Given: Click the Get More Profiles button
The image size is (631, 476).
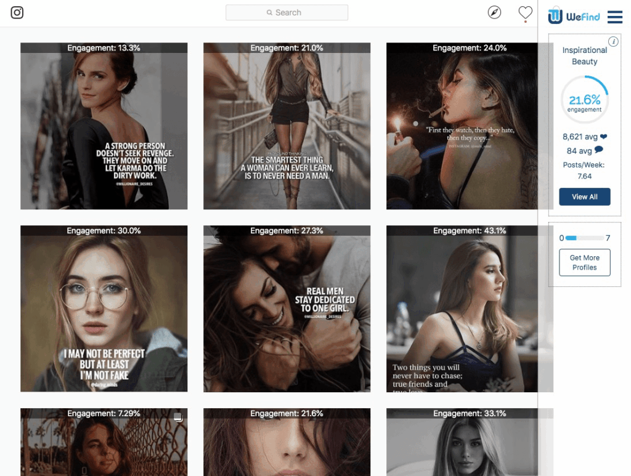Looking at the screenshot, I should click(585, 262).
